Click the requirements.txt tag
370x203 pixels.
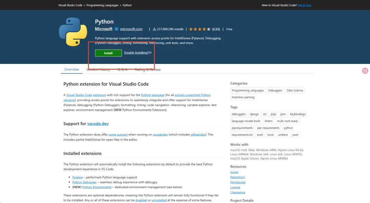[x=242, y=135]
